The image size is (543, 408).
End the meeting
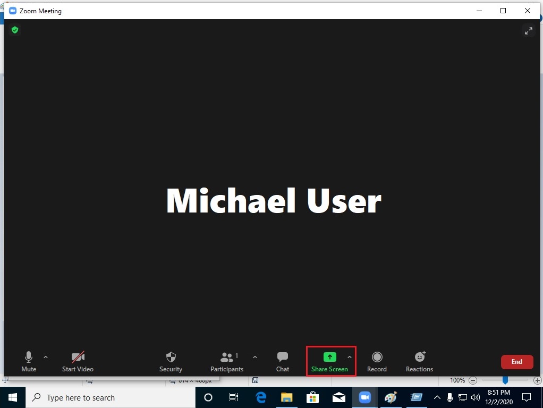(x=516, y=361)
